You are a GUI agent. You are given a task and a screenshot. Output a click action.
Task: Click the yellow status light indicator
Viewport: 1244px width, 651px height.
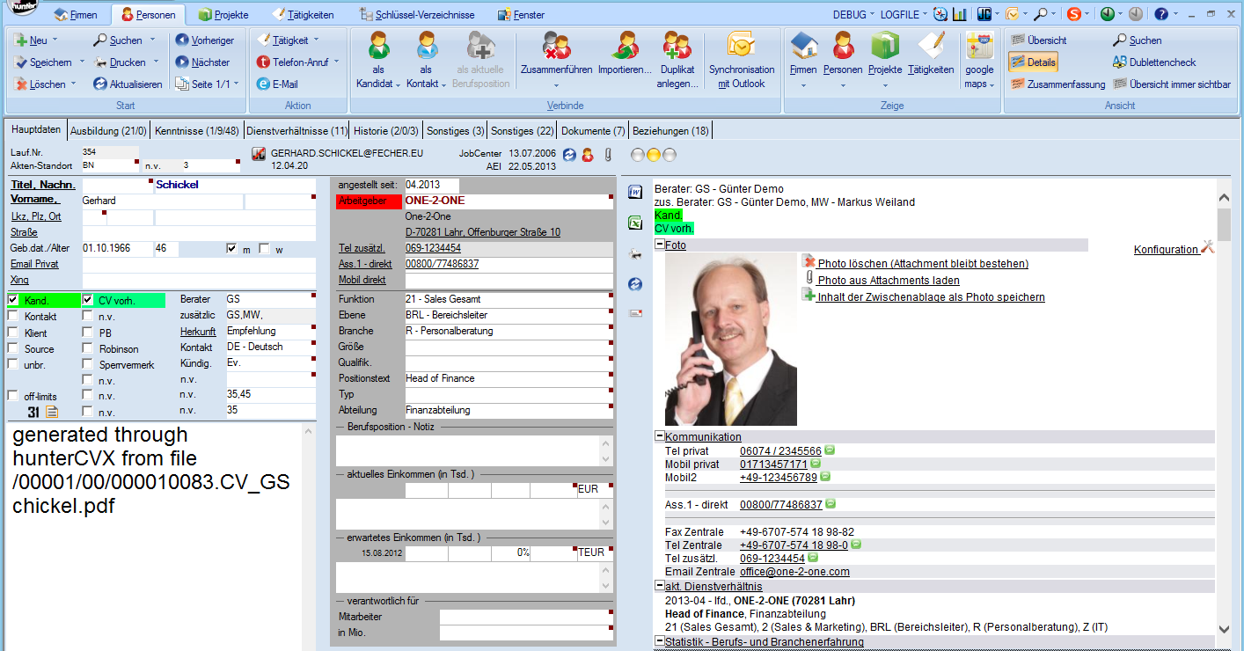click(x=653, y=156)
